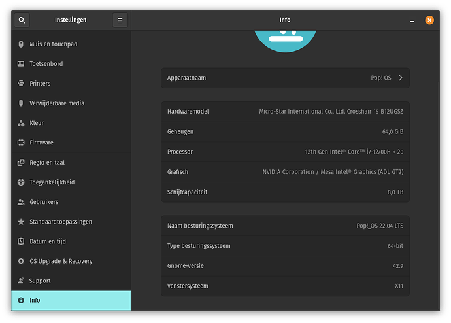Click the Geheugen label
This screenshot has height=323, width=451.
(180, 131)
